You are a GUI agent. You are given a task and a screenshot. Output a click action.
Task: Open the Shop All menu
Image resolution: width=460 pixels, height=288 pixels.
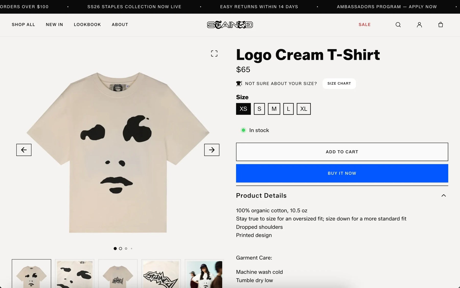click(x=23, y=25)
